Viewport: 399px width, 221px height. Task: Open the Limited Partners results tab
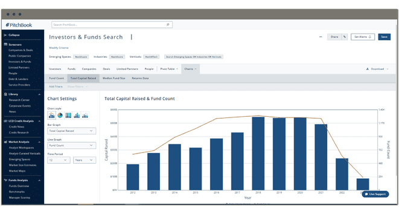click(x=127, y=69)
